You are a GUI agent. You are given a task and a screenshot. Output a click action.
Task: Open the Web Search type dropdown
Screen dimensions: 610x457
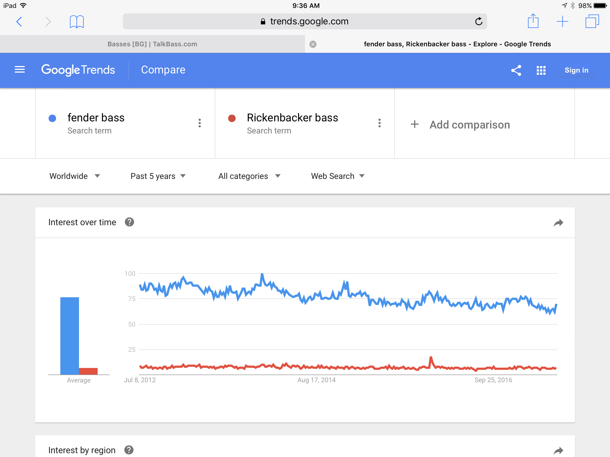point(338,176)
